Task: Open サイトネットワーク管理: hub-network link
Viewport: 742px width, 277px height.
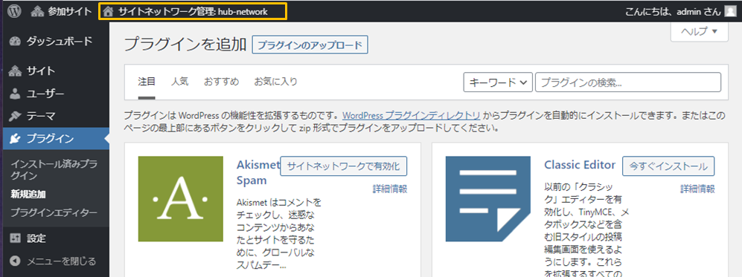Action: point(192,11)
